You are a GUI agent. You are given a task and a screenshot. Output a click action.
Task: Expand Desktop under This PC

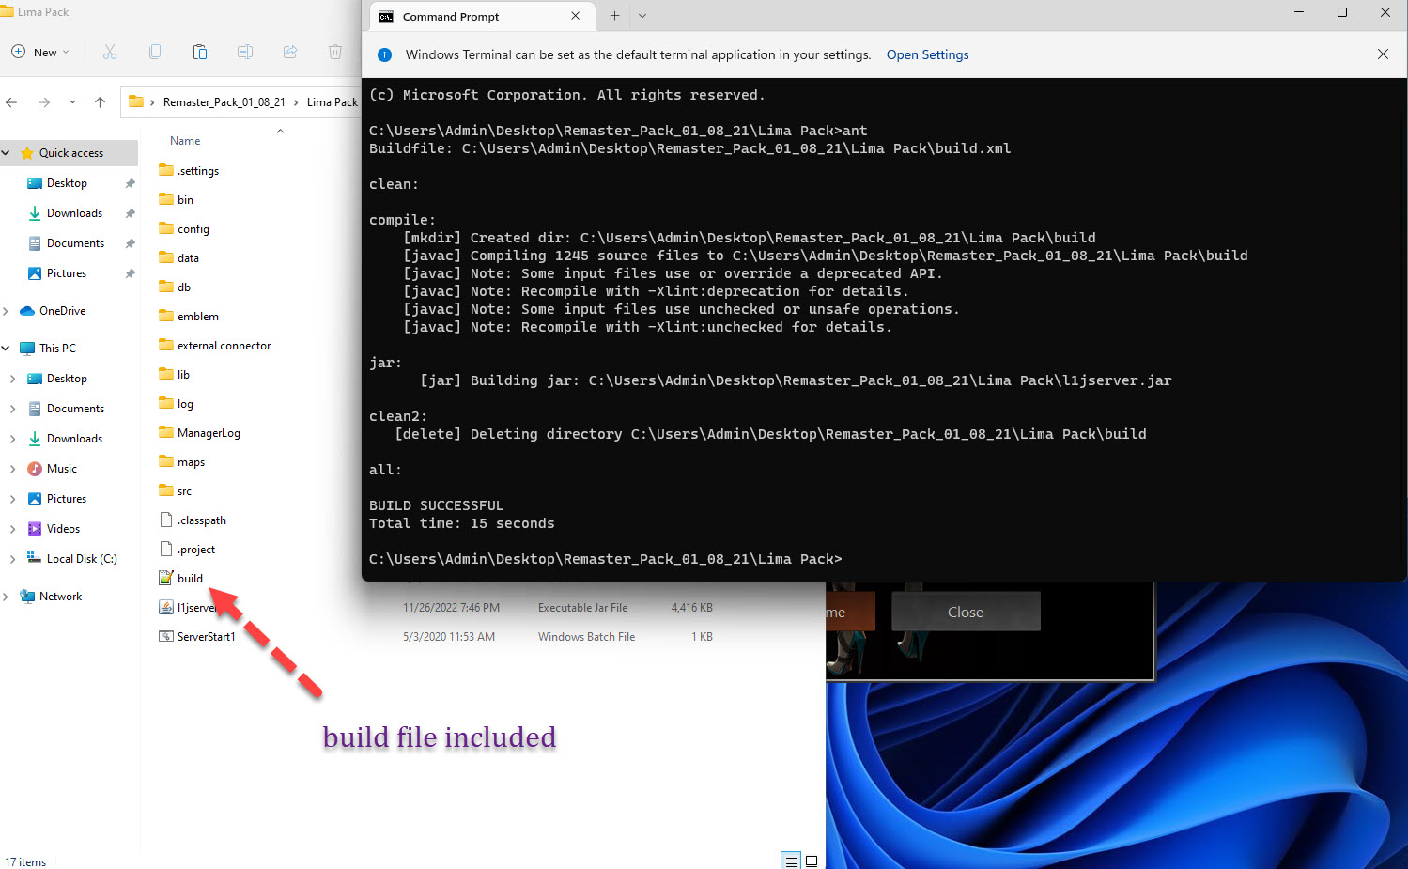click(x=12, y=379)
